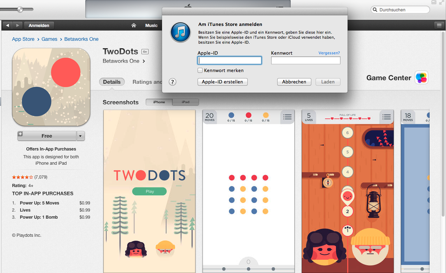Show iPad screenshots
This screenshot has width=446, height=273.
tap(186, 102)
